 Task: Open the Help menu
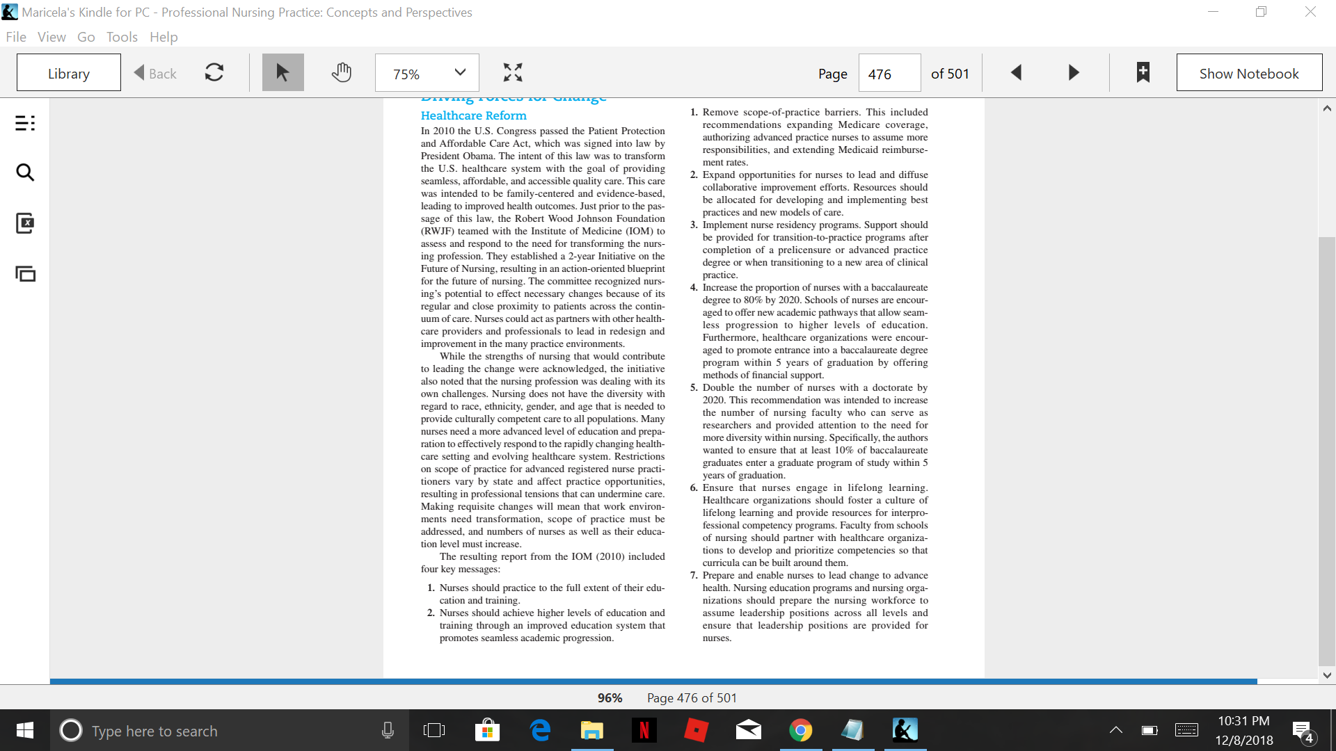coord(164,37)
